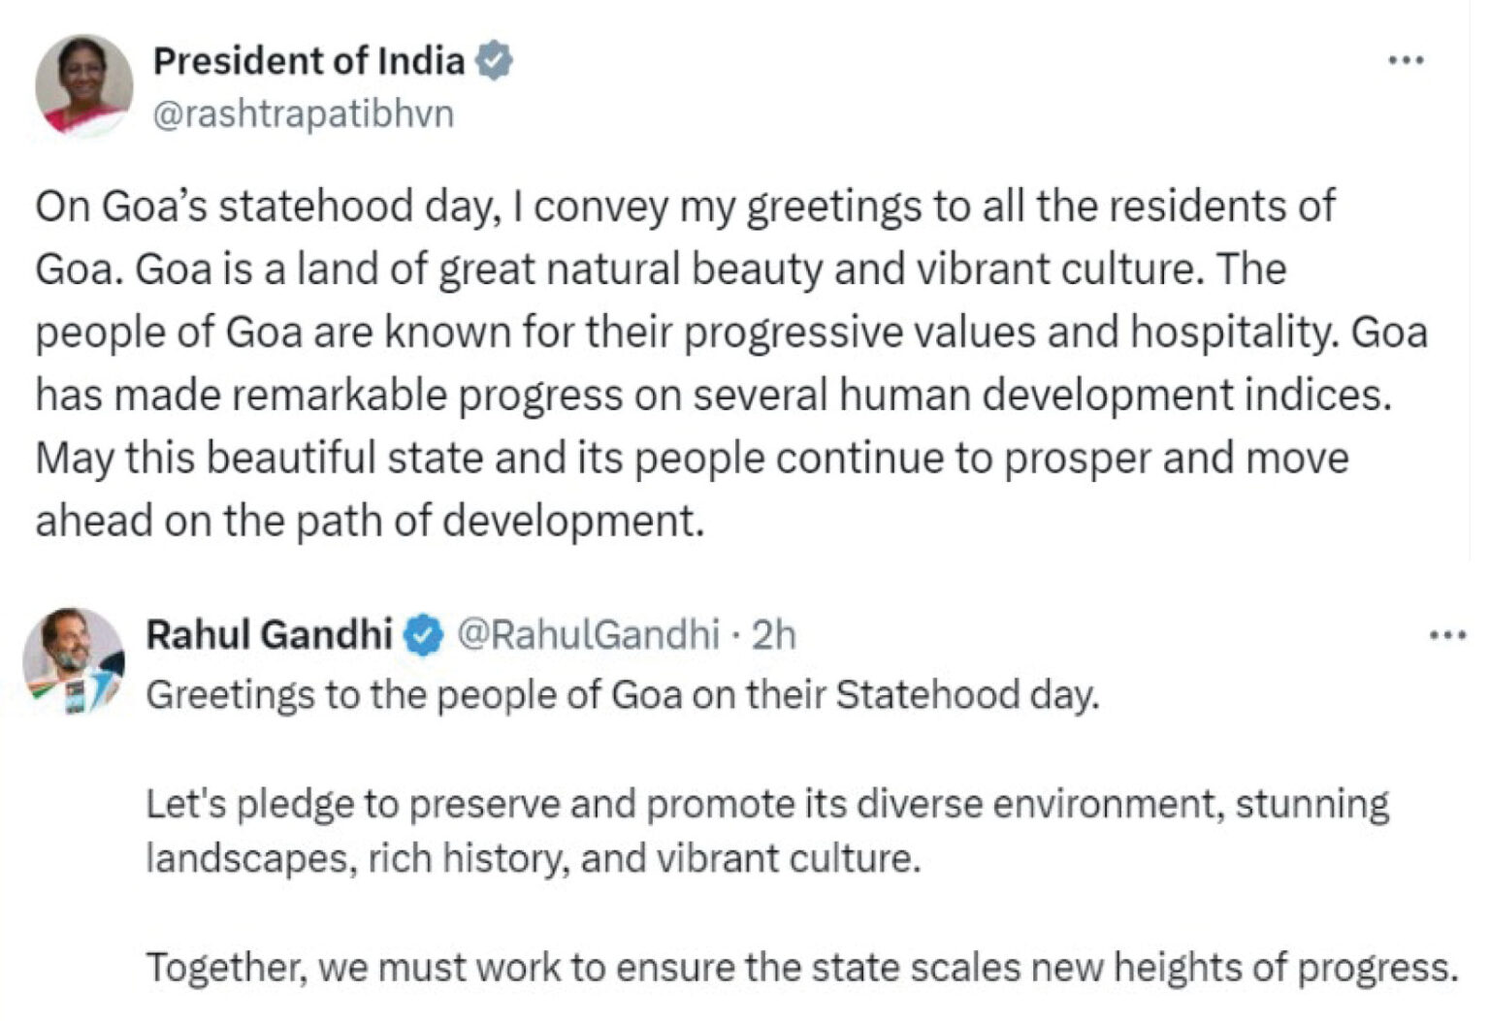
Task: Open the three-dot menu on Rahul Gandhi's tweet
Action: click(x=1448, y=636)
